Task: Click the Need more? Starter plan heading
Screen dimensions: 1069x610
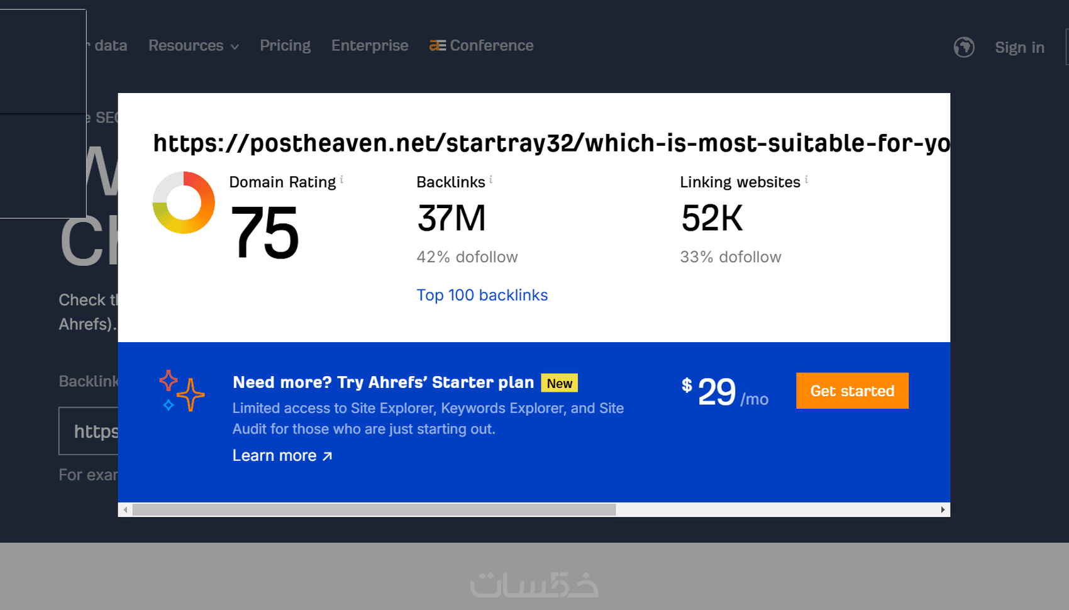Action: [383, 382]
